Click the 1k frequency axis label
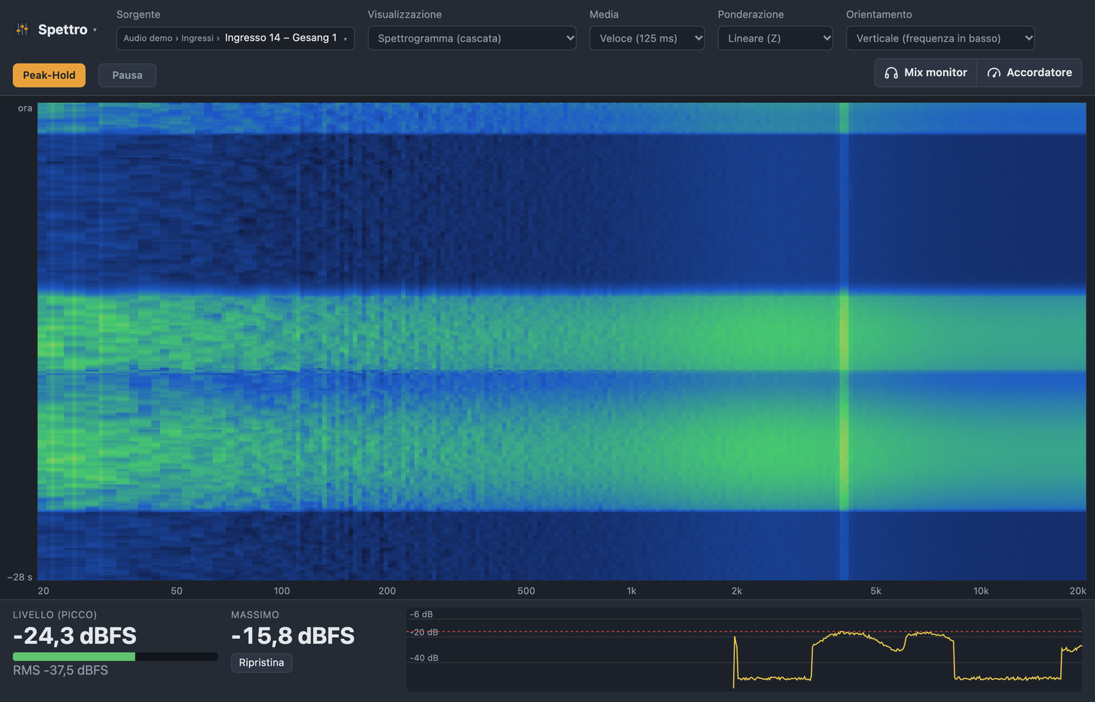 click(632, 591)
